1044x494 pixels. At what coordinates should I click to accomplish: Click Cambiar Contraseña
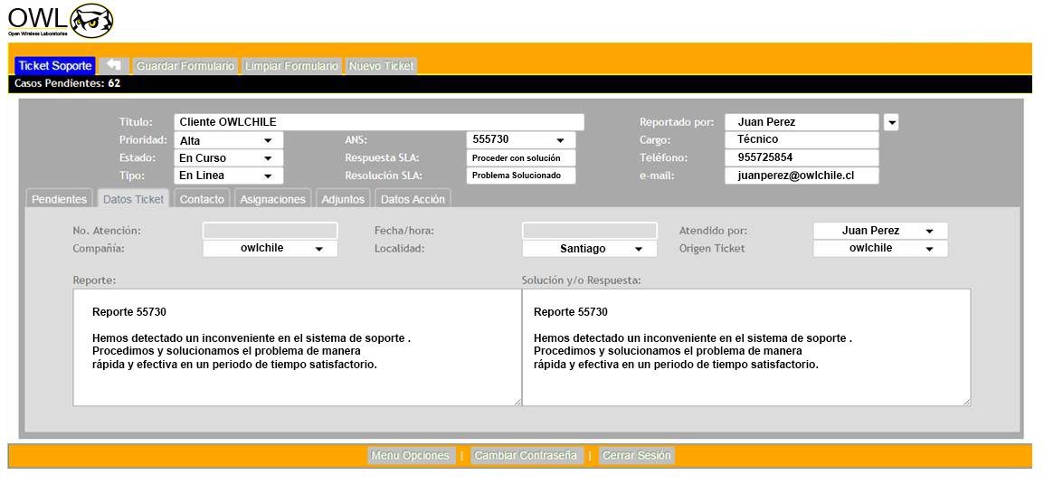click(527, 455)
